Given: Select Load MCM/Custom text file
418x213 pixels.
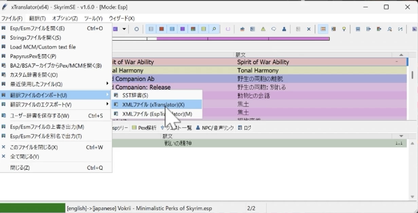Looking at the screenshot, I should [x=56, y=47].
